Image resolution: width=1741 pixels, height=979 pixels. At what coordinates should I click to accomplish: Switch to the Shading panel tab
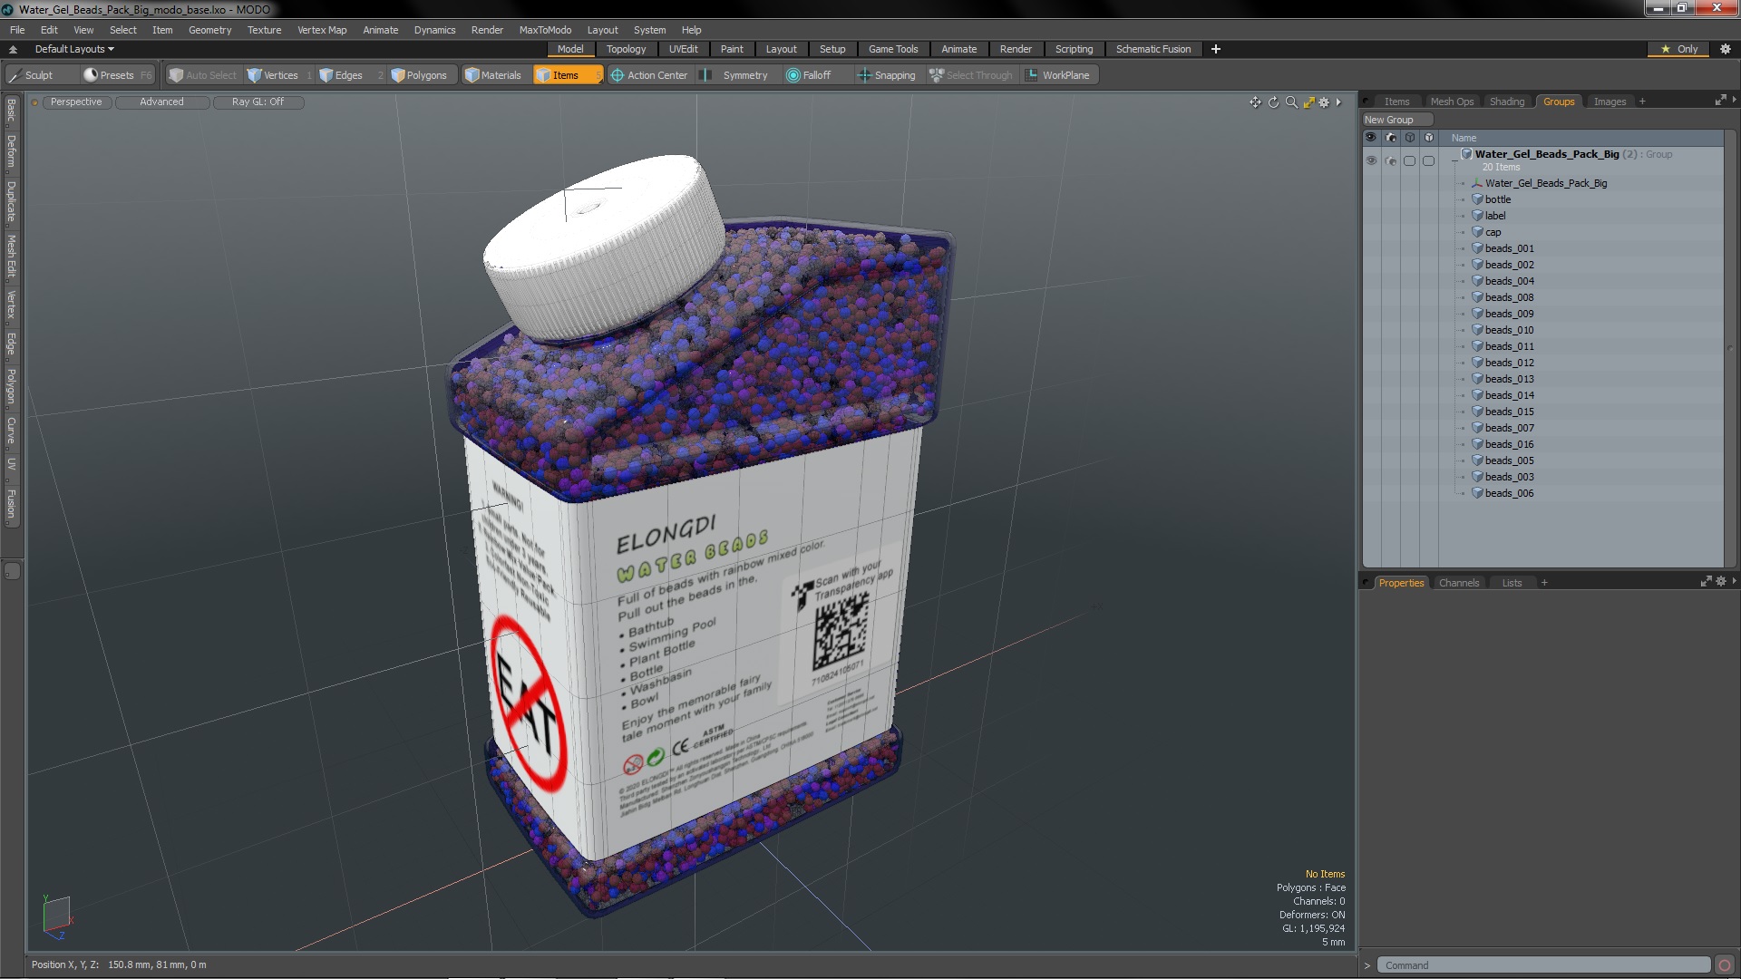coord(1506,102)
